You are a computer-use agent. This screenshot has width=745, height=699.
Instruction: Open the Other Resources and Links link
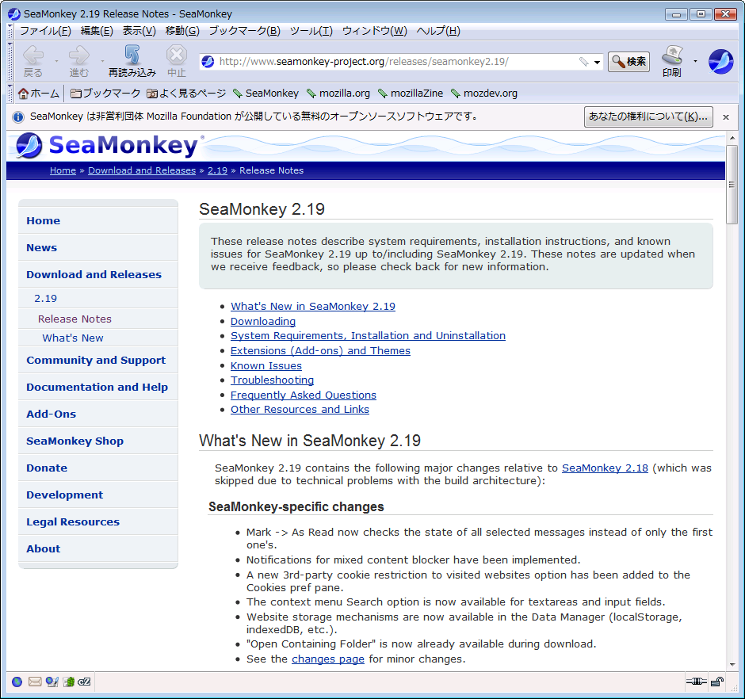tap(300, 410)
